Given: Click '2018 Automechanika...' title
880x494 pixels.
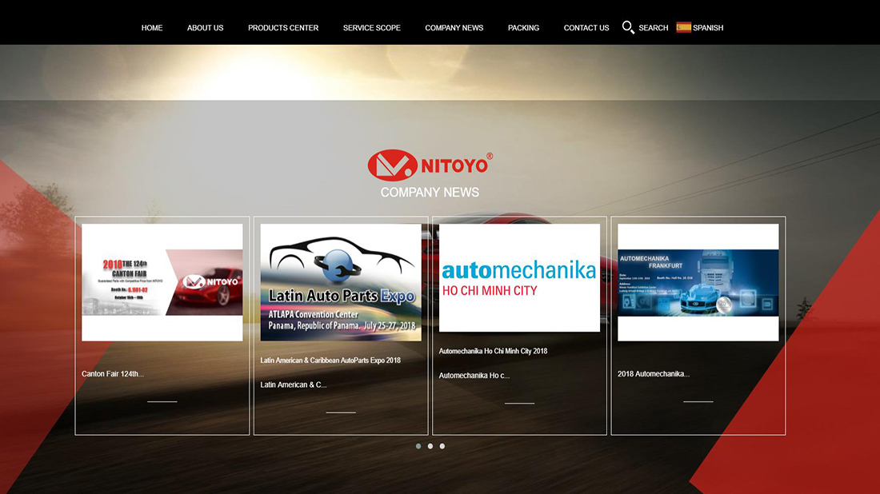Looking at the screenshot, I should tap(654, 374).
